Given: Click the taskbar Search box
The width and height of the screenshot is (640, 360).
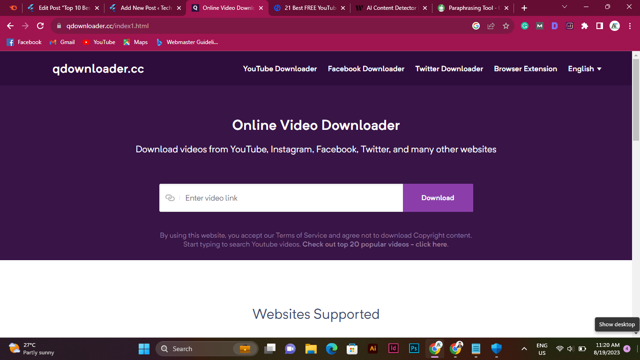Looking at the screenshot, I should (207, 349).
